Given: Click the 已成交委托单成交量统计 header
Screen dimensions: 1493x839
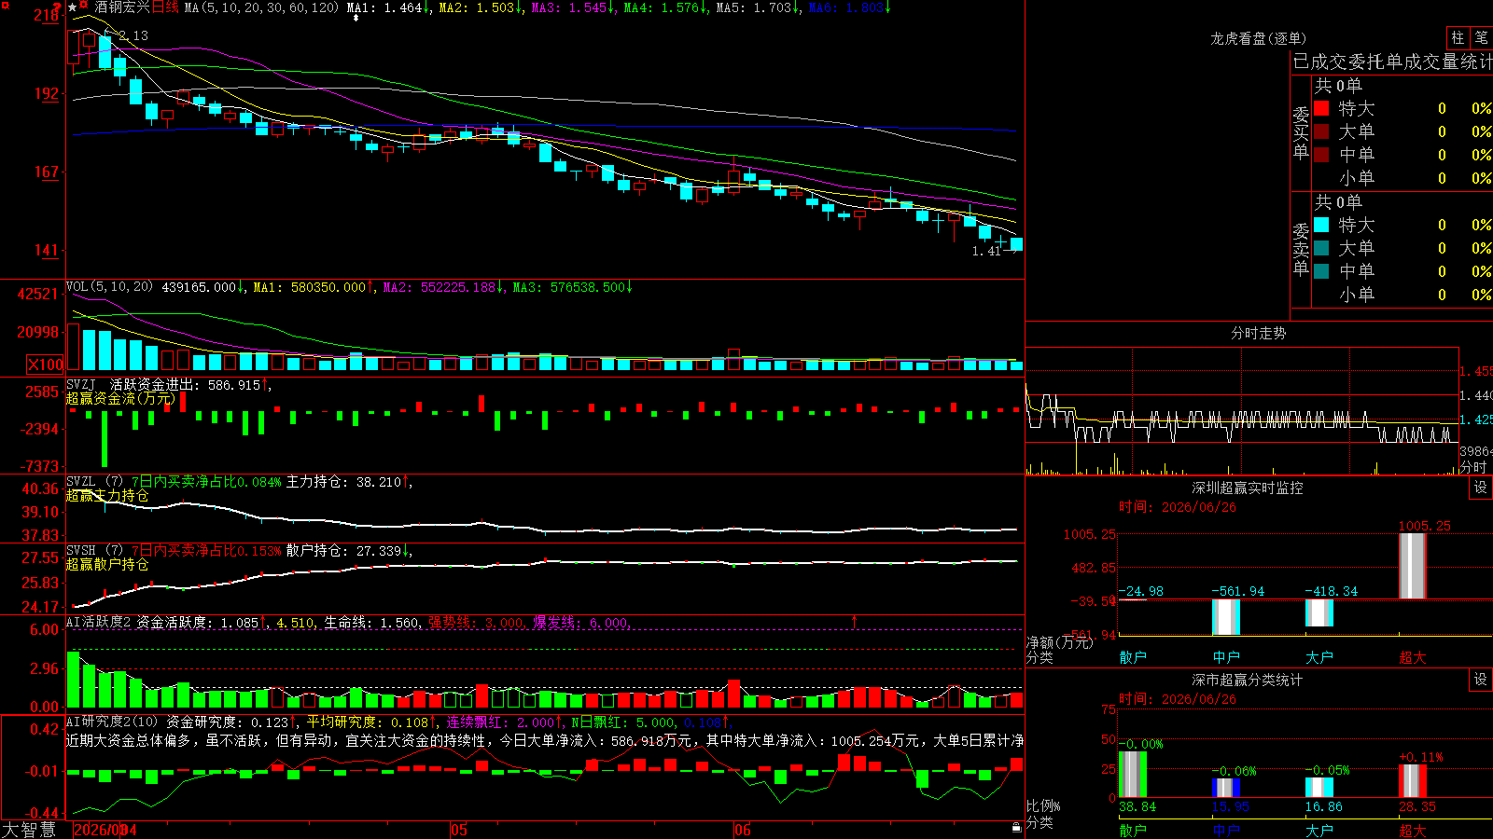Looking at the screenshot, I should point(1392,62).
